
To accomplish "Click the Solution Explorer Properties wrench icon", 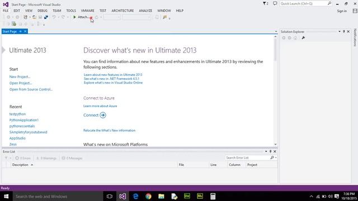I will coord(303,38).
